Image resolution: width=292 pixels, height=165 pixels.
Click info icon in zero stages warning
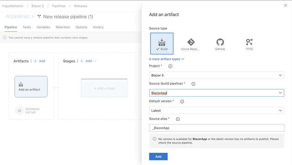click(5, 37)
